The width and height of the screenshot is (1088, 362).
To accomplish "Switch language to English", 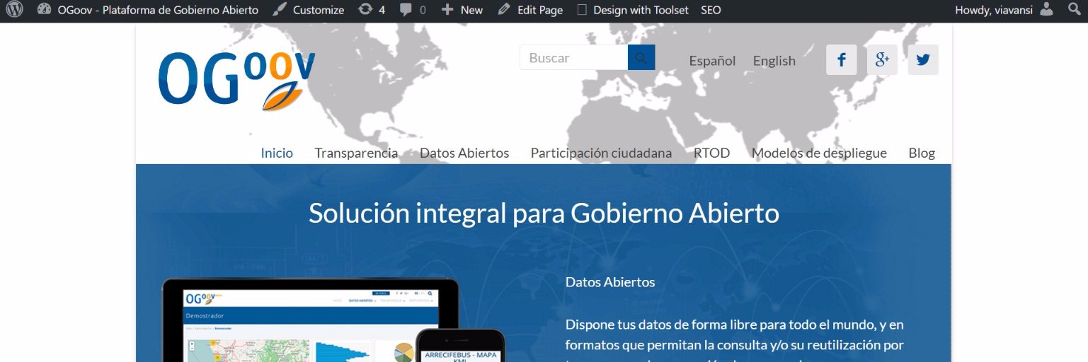I will coord(774,61).
